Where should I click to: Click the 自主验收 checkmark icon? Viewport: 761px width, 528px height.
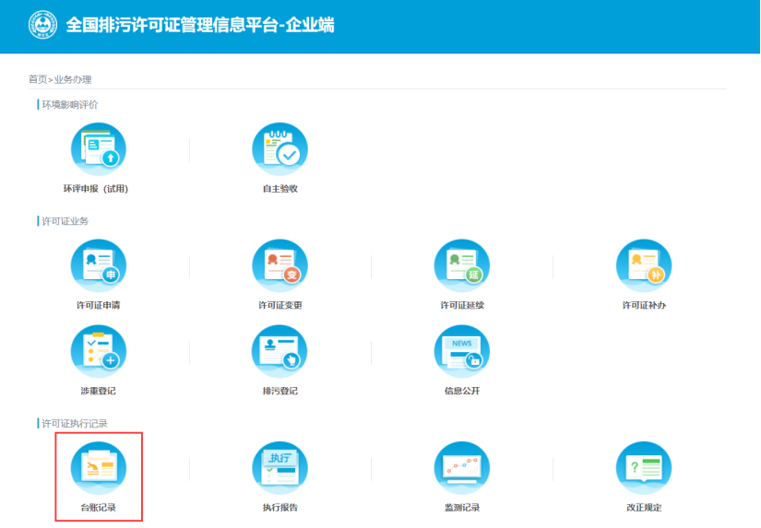[x=279, y=149]
